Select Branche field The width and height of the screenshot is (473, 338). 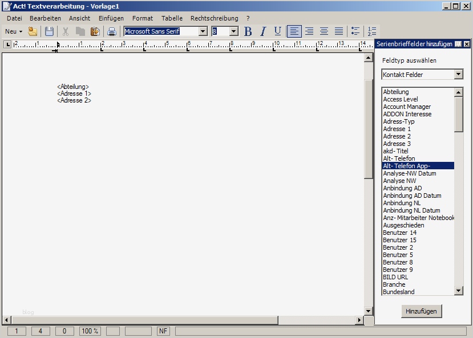[x=418, y=284]
